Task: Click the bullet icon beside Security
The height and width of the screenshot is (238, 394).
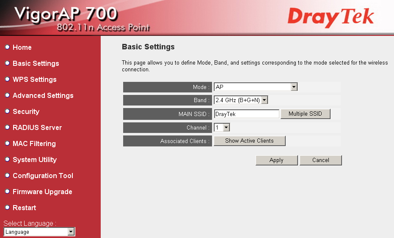Action: point(7,111)
